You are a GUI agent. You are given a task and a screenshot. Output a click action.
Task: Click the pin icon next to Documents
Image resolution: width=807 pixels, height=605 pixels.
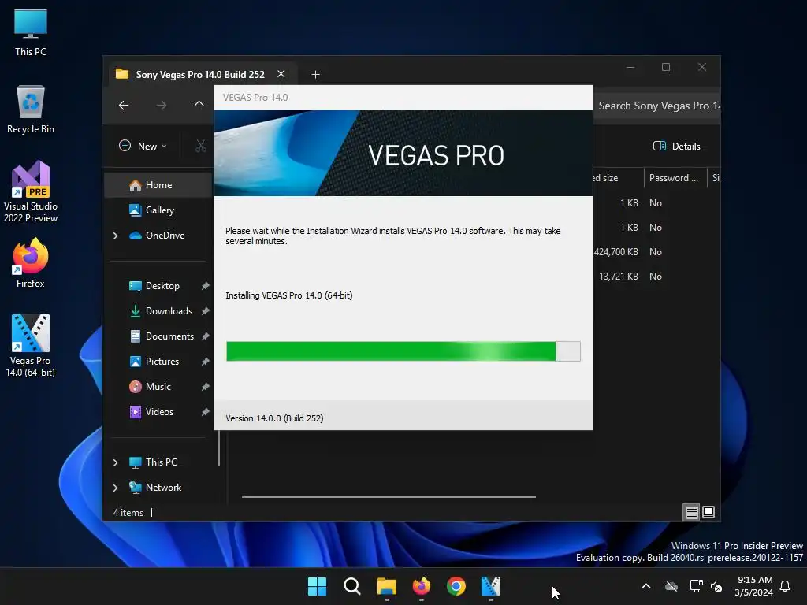coord(206,336)
